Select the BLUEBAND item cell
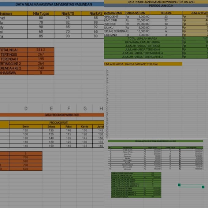Viewport: 208px width, 208px height. coord(114,35)
